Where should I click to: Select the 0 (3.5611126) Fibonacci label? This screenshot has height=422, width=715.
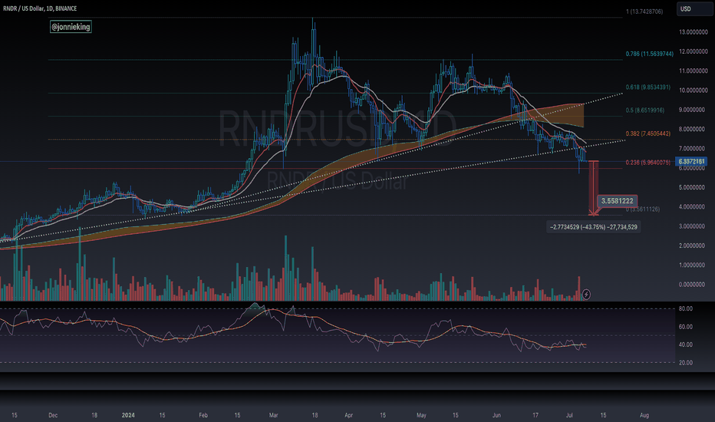[642, 209]
